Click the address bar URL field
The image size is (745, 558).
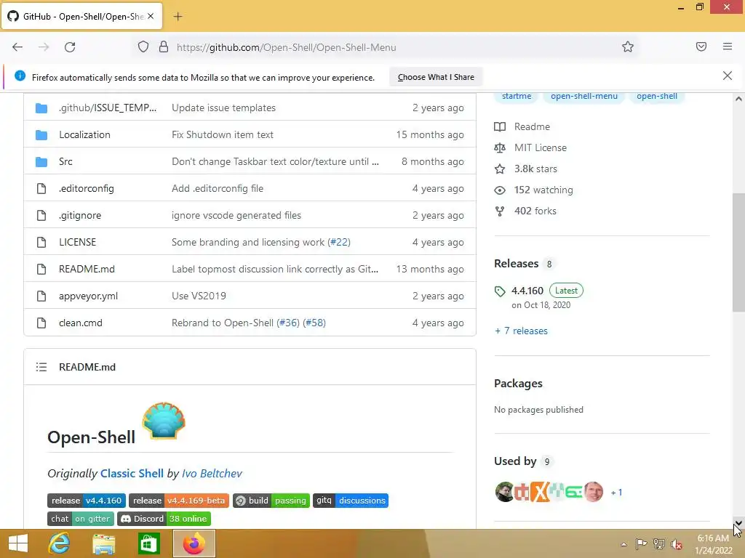tap(385, 47)
